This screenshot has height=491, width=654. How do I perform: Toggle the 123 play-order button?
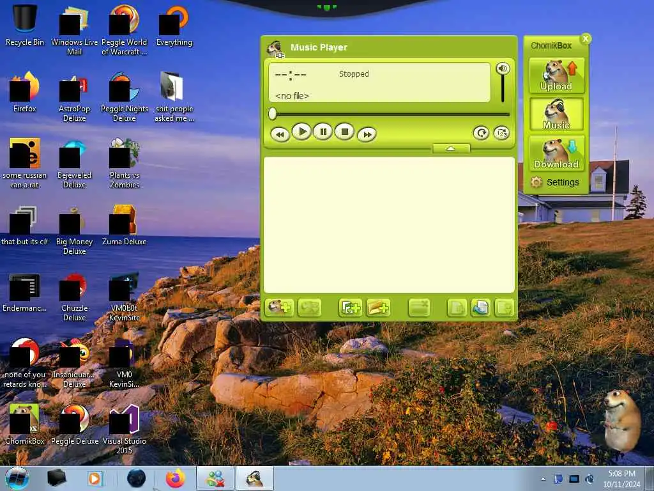click(x=501, y=133)
